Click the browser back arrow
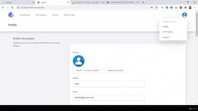Screen dimensions: 198x111 point(3,7)
